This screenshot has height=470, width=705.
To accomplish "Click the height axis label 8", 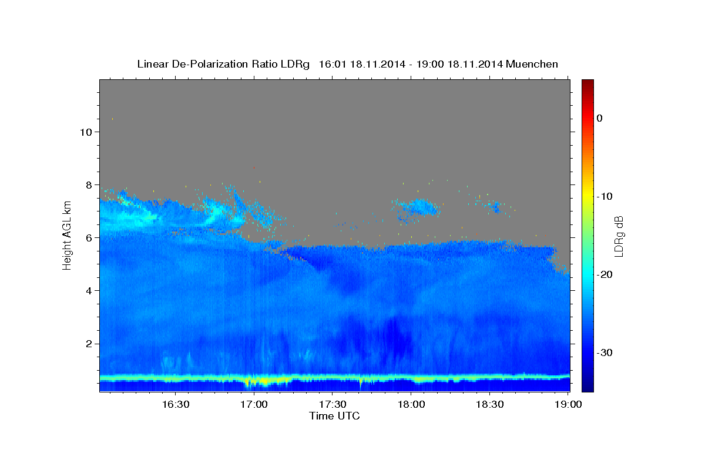I will coord(88,184).
